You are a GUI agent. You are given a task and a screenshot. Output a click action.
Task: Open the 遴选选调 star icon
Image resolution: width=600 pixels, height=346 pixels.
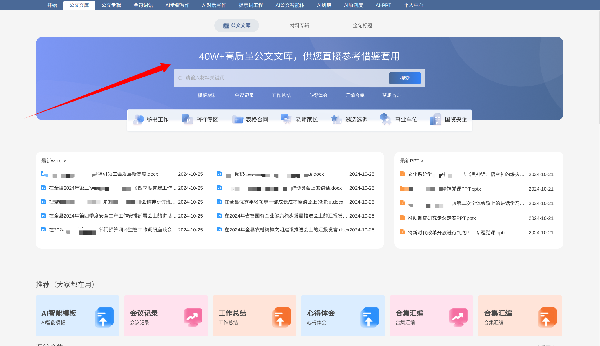(336, 119)
